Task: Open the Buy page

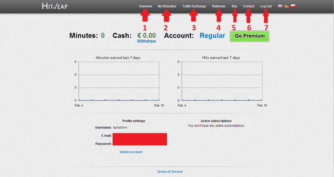Action: pyautogui.click(x=234, y=6)
